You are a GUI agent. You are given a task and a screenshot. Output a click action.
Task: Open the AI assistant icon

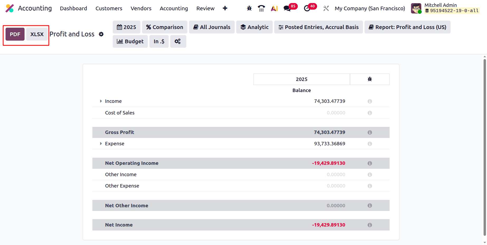(x=274, y=8)
